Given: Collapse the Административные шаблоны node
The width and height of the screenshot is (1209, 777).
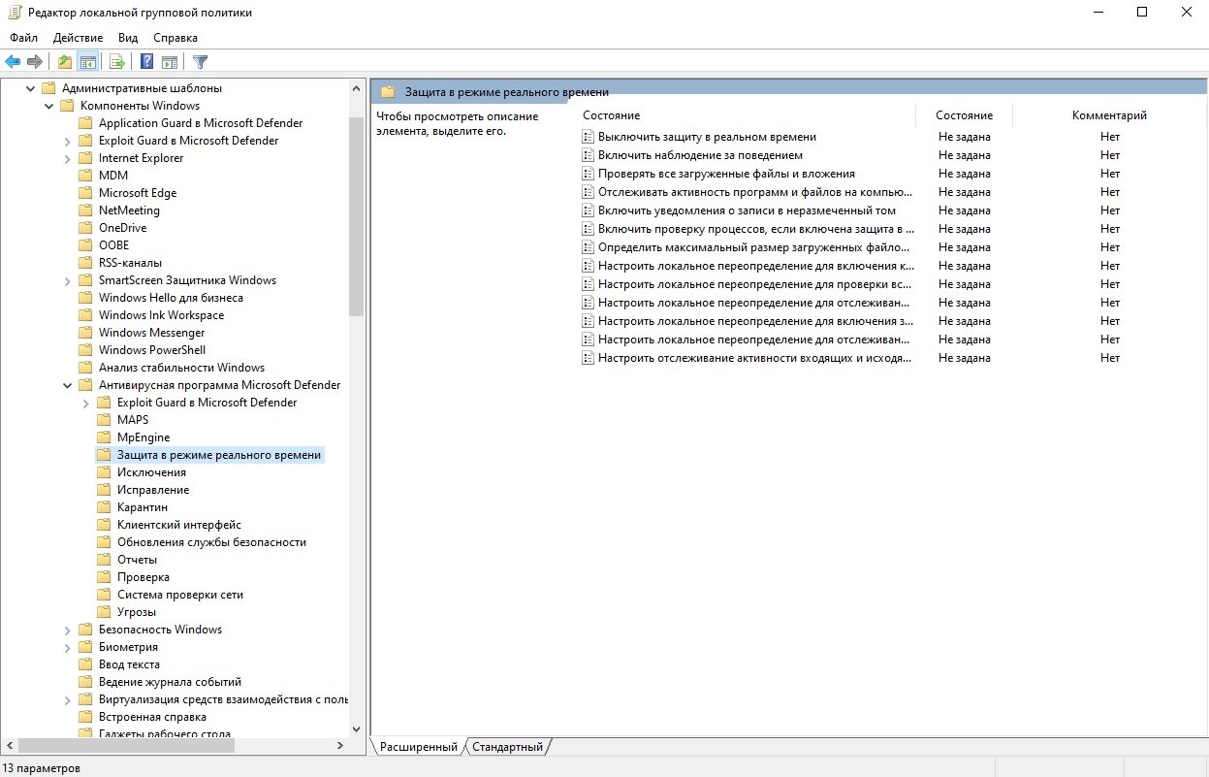Looking at the screenshot, I should [x=30, y=88].
